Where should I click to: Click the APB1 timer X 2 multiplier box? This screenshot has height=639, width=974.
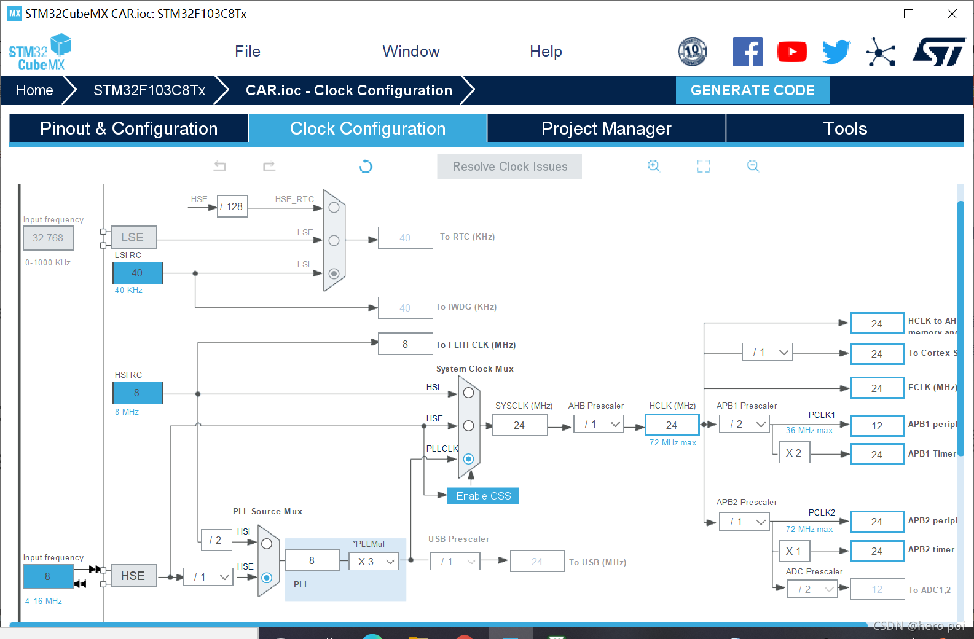point(793,453)
